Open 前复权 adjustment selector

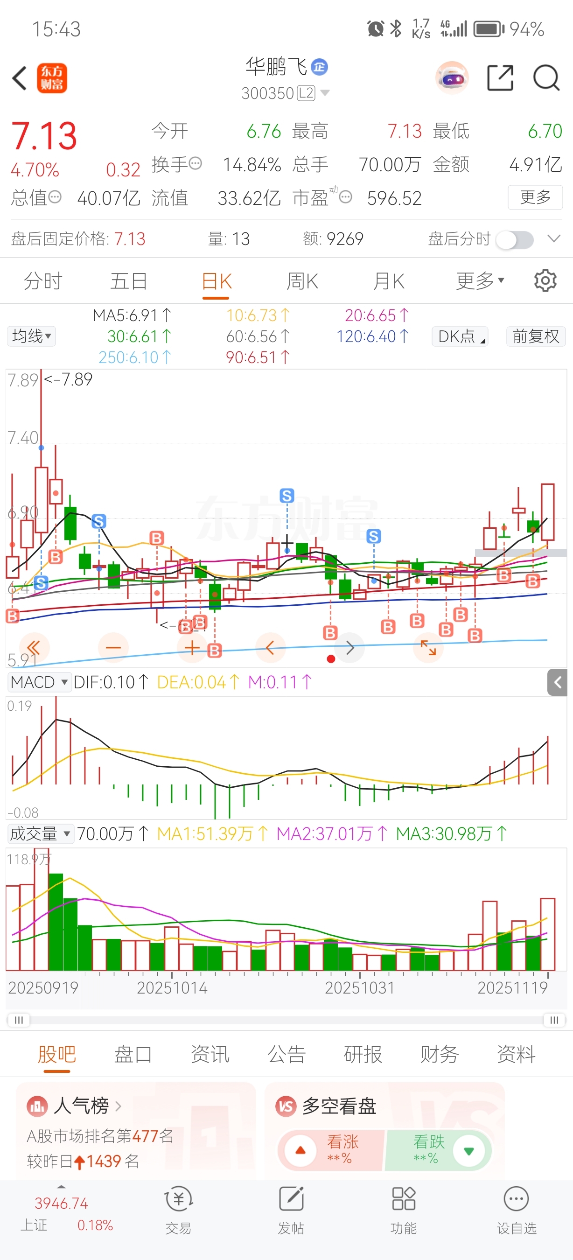coord(536,336)
